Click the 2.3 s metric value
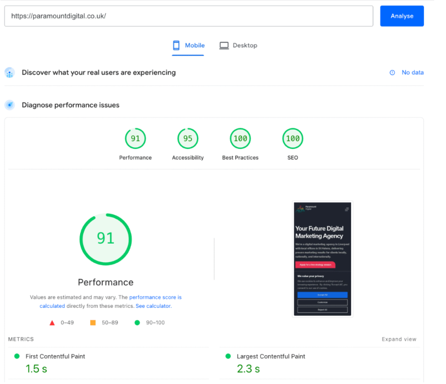Viewport: 446px width, 384px height. tap(248, 369)
